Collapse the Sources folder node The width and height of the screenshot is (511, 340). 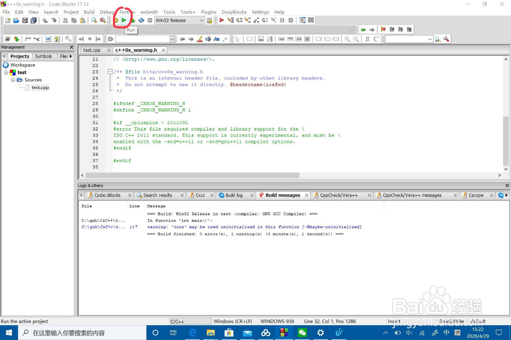tap(13, 80)
